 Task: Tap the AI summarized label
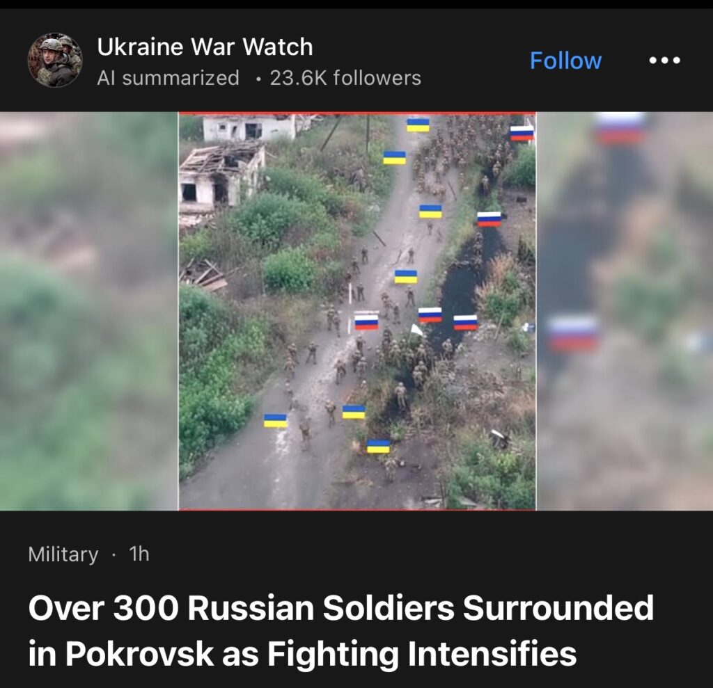click(168, 78)
